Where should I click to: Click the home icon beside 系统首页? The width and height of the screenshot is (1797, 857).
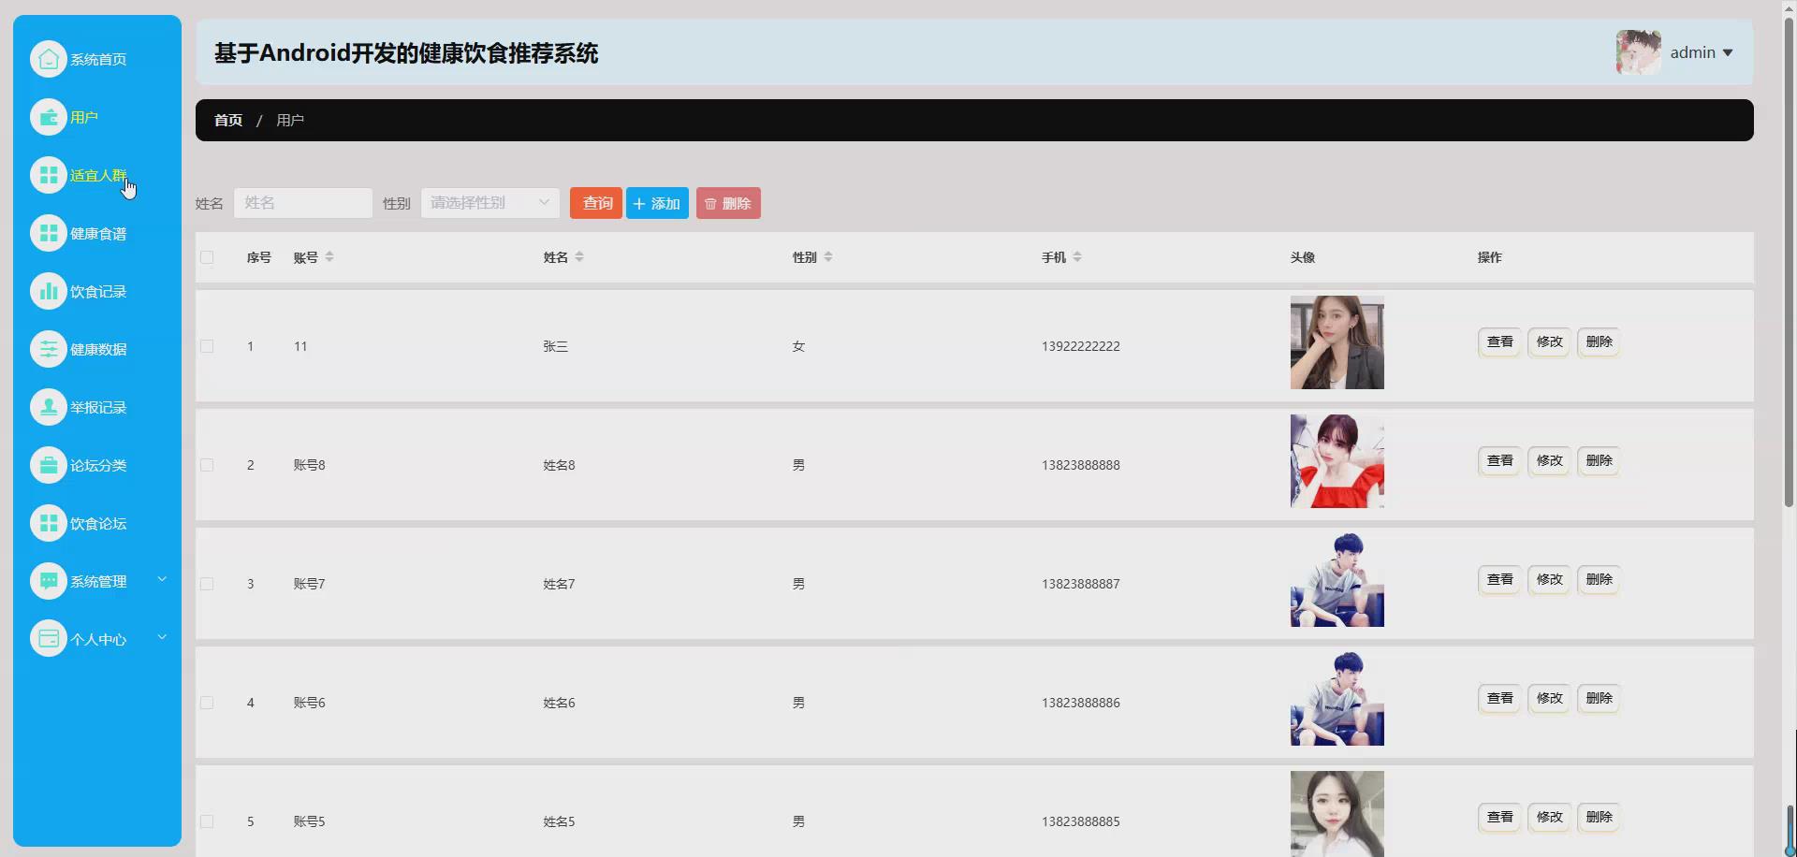(x=49, y=59)
